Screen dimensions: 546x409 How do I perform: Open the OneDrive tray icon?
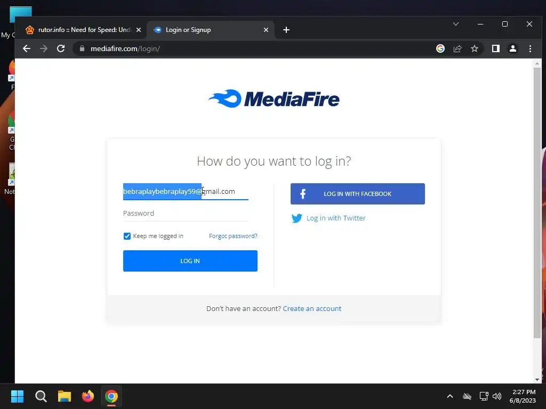point(467,396)
